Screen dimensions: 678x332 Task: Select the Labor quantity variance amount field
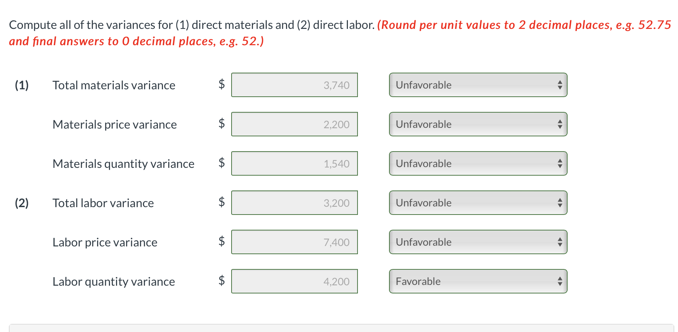(295, 281)
